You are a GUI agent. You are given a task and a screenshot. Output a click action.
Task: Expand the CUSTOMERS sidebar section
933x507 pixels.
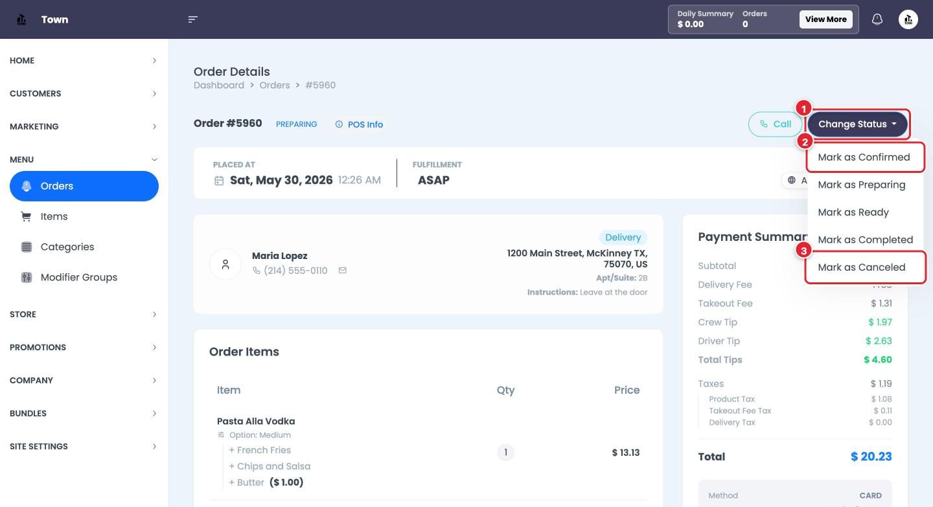pyautogui.click(x=84, y=93)
